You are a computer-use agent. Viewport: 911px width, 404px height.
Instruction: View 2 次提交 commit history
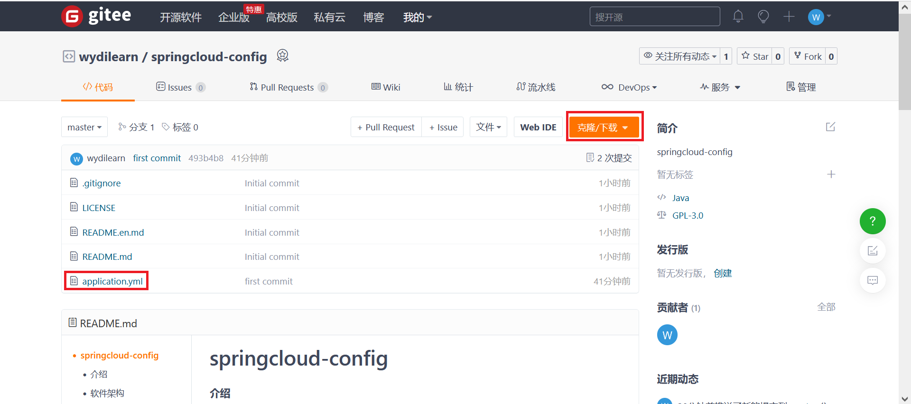pyautogui.click(x=609, y=158)
